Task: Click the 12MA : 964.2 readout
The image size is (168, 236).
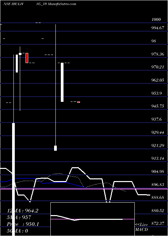Action: 23,211
